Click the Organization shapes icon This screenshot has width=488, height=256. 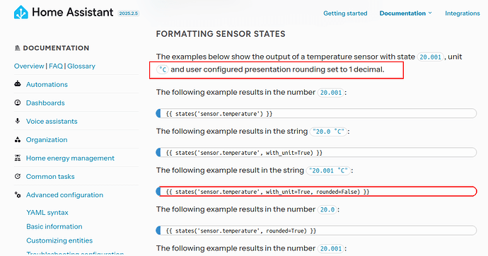click(x=18, y=139)
